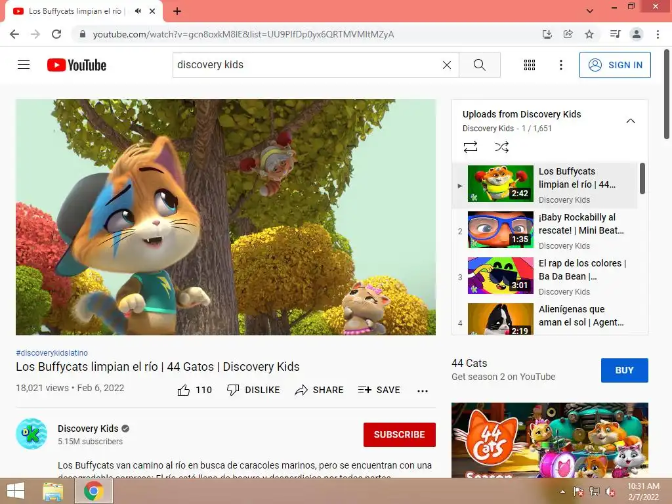Click the main video player
Viewport: 672px width, 504px height.
click(x=226, y=217)
